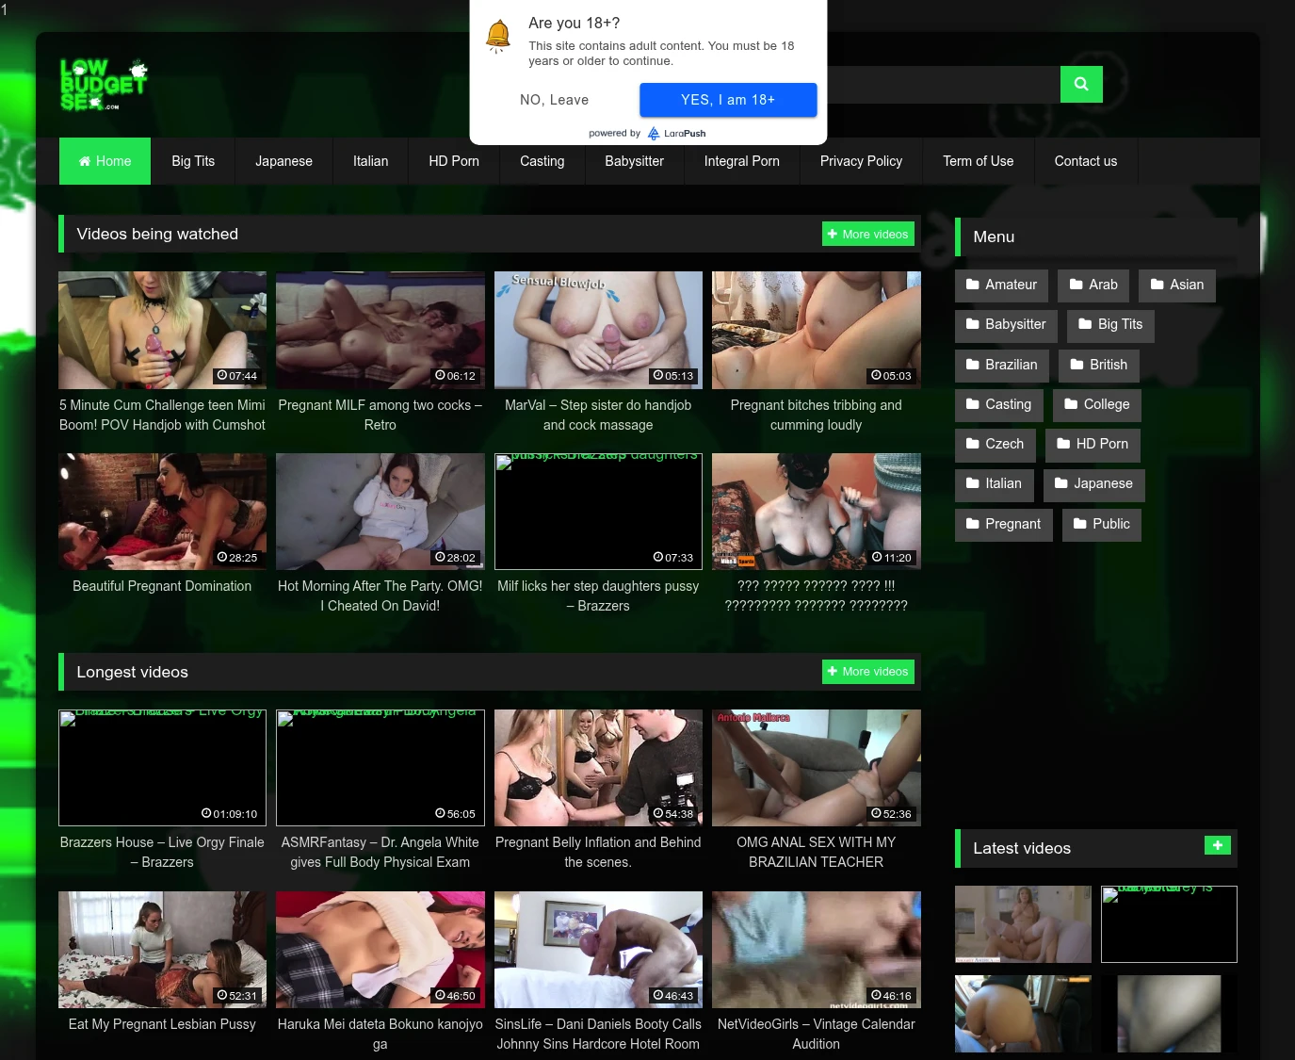
Task: Click the Japanese tag in sidebar Menu
Action: (x=1094, y=483)
